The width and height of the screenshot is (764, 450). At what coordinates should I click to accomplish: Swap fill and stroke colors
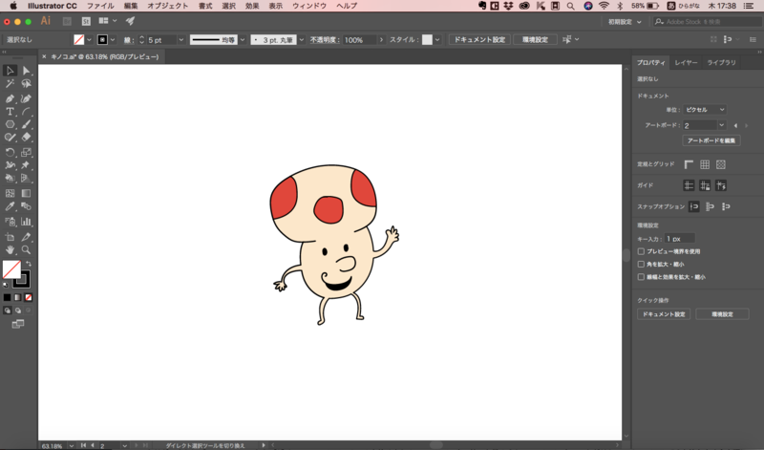pos(29,264)
